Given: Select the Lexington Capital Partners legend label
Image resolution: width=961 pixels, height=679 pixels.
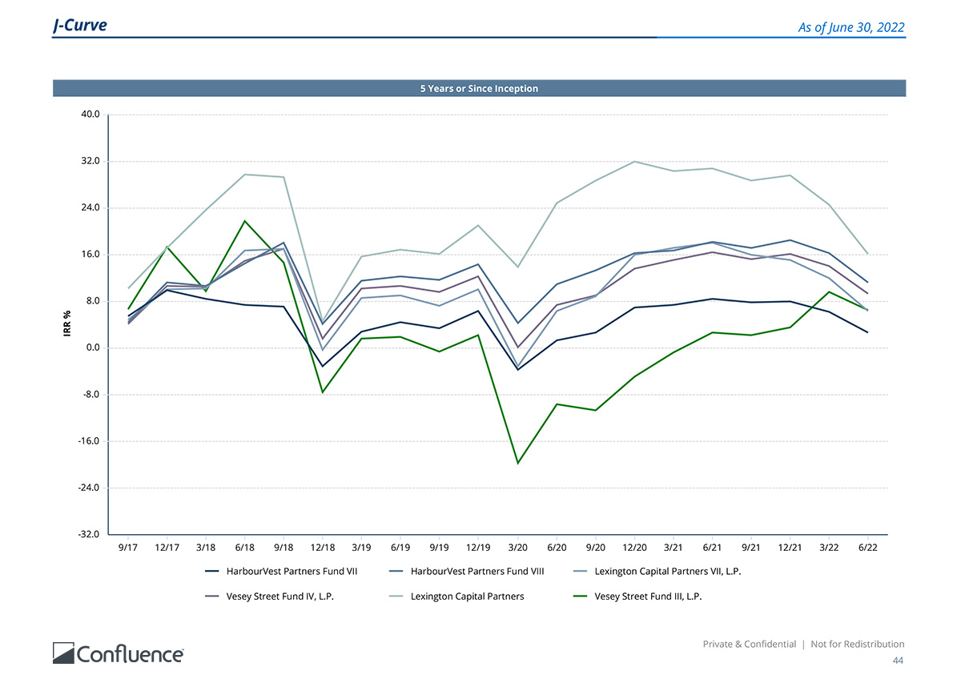Looking at the screenshot, I should coord(467,596).
